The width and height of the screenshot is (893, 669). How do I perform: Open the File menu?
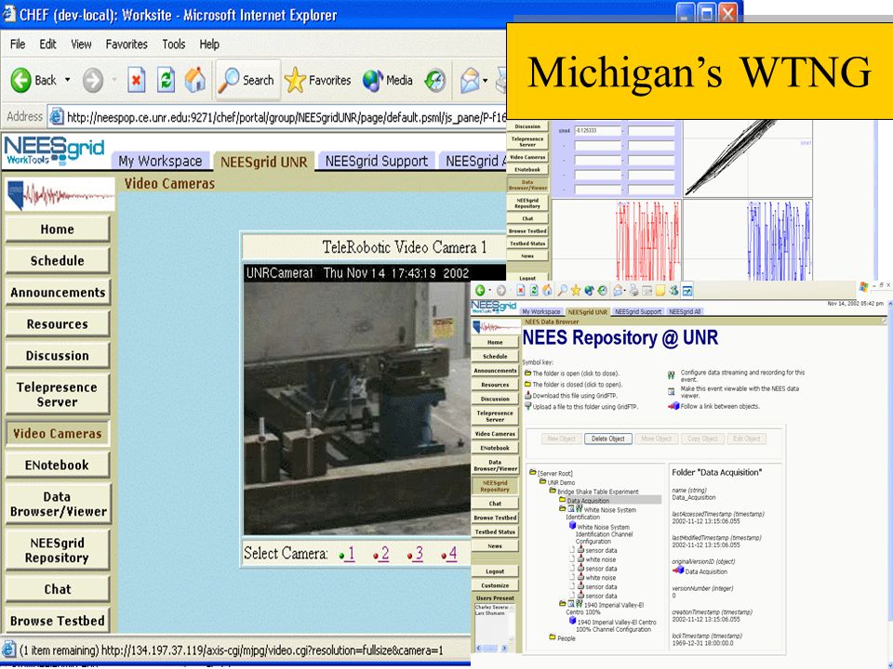coord(18,44)
